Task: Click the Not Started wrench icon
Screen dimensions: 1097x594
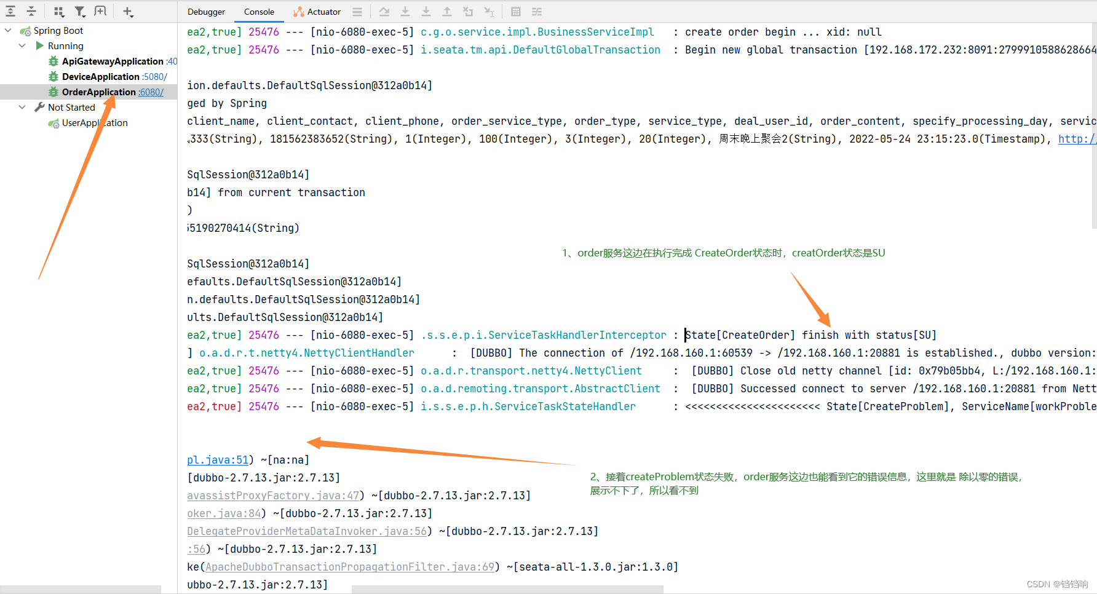Action: [39, 107]
